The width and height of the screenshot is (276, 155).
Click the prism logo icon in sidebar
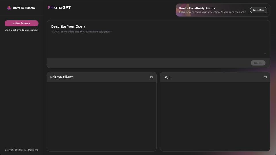9,8
